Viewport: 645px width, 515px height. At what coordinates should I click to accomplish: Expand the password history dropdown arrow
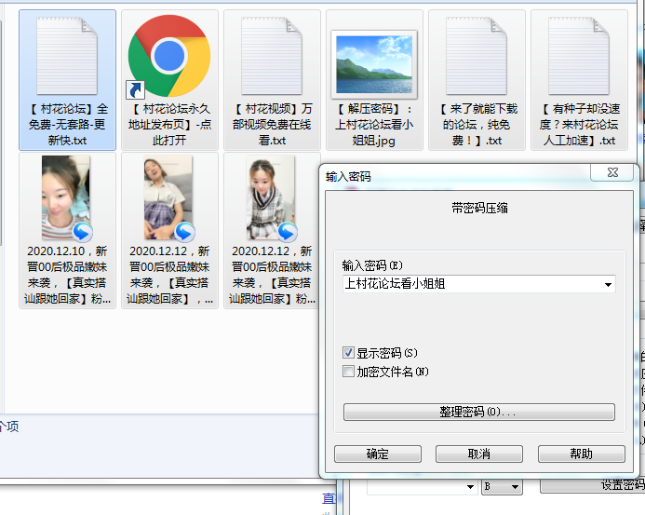click(x=608, y=284)
